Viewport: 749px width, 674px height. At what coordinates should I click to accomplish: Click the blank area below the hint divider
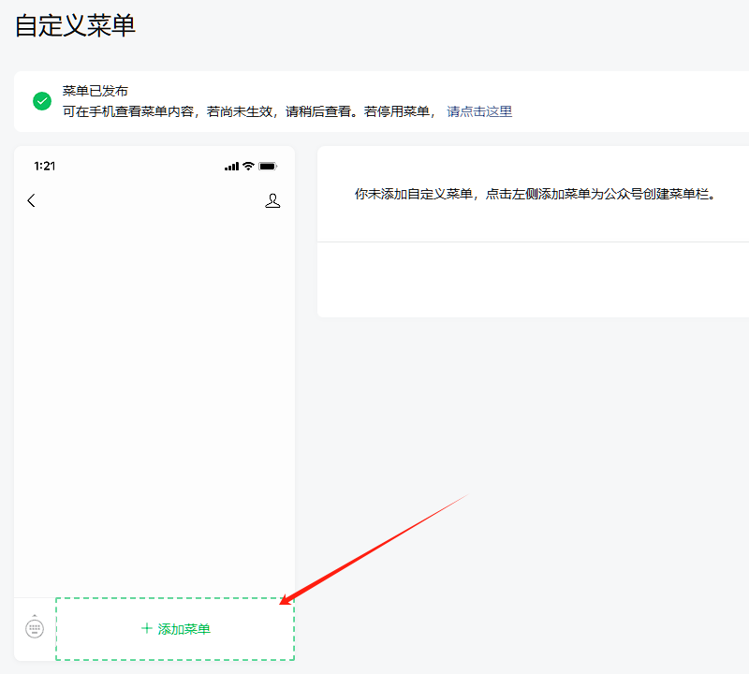click(x=534, y=279)
